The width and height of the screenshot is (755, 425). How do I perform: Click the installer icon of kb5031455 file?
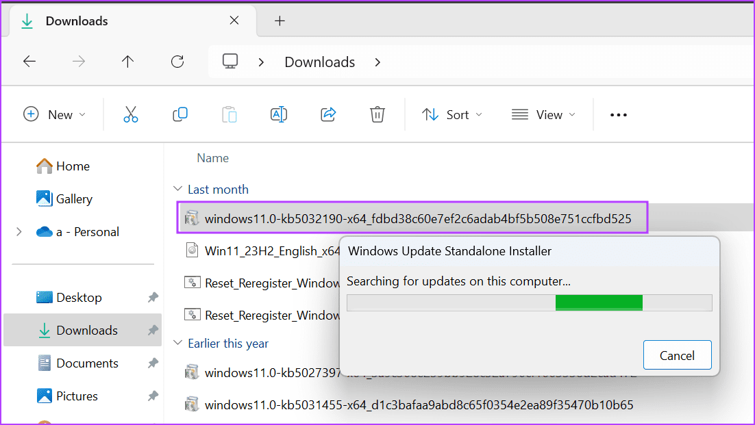(192, 404)
